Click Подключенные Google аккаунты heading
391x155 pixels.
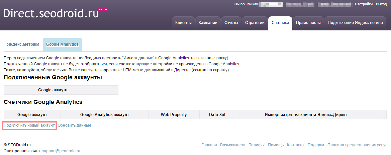click(x=53, y=77)
